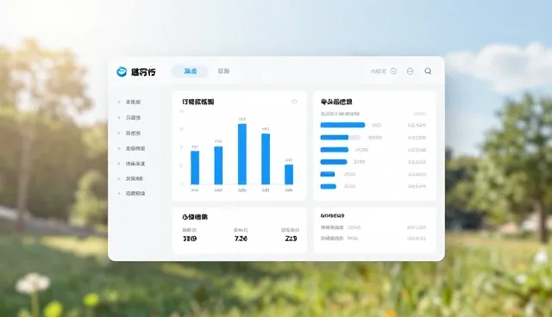Click the fourth horizontal progress bar
This screenshot has height=317, width=552.
(x=334, y=162)
